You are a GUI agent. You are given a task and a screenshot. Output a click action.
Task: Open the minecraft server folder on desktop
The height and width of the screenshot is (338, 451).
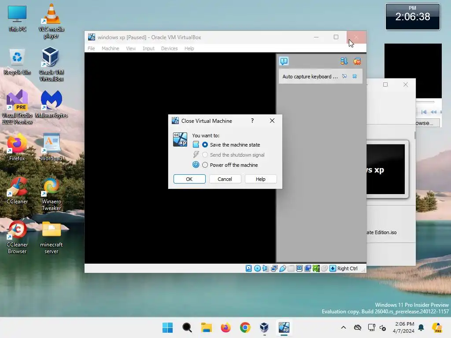pyautogui.click(x=51, y=237)
